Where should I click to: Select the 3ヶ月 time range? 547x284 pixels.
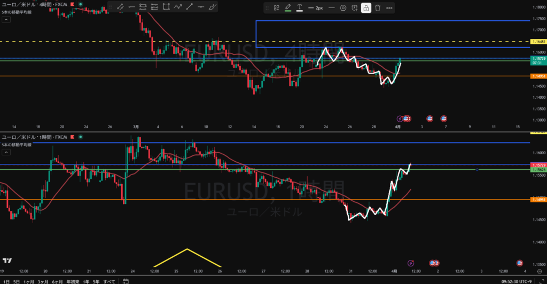pos(42,281)
